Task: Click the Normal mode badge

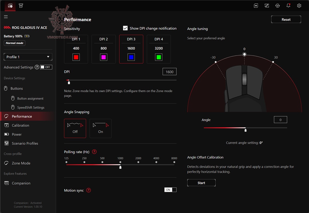Action: (x=14, y=43)
